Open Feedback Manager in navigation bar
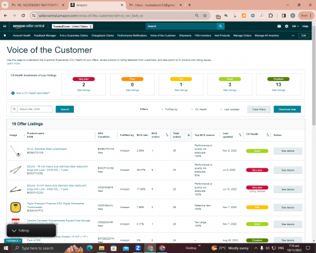The width and height of the screenshot is (316, 253). pos(45,35)
